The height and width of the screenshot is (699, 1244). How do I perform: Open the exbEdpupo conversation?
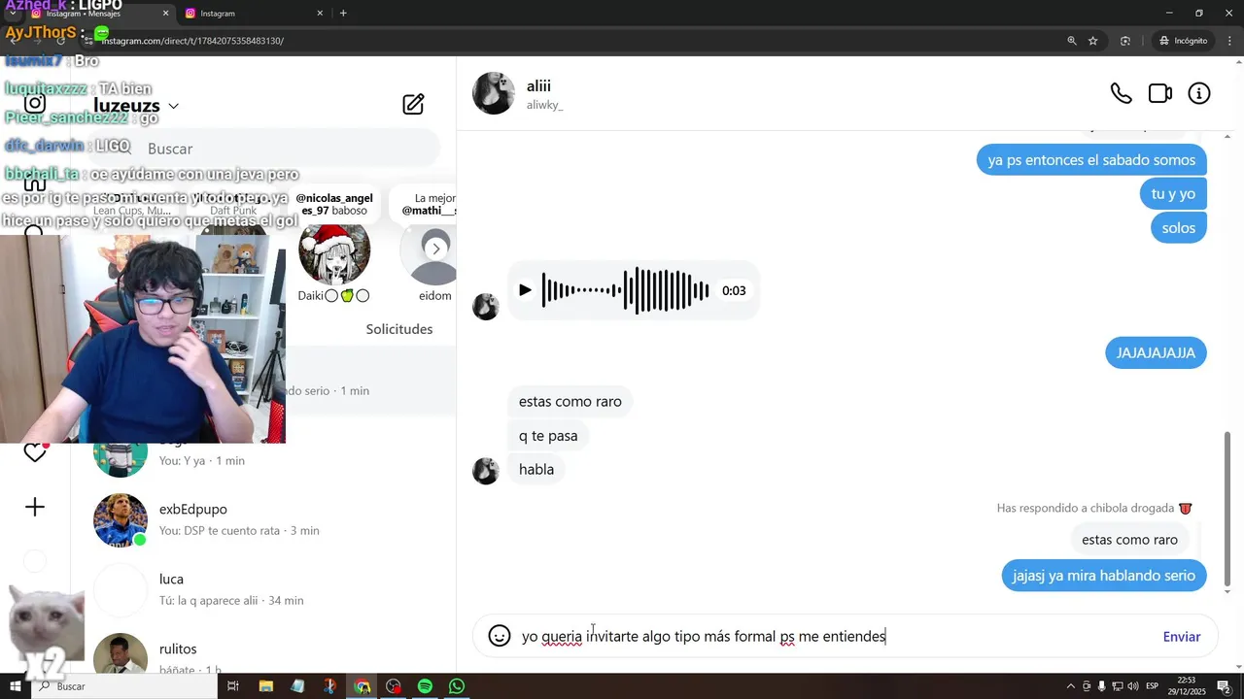pos(262,519)
